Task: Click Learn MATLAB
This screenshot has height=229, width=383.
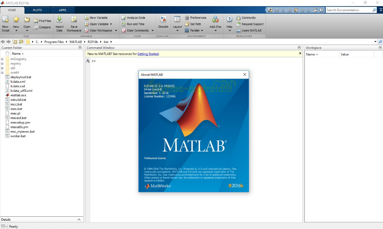Action: (249, 31)
